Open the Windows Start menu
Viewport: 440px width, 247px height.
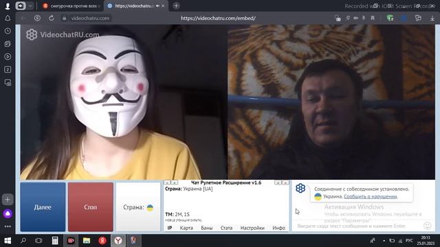pyautogui.click(x=8, y=241)
